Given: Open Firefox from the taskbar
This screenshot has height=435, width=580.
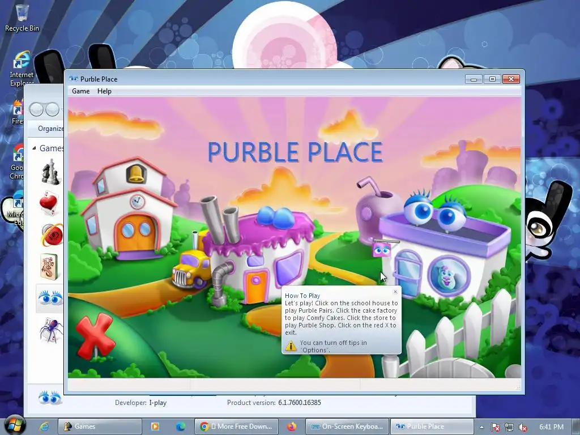Looking at the screenshot, I should pos(292,427).
